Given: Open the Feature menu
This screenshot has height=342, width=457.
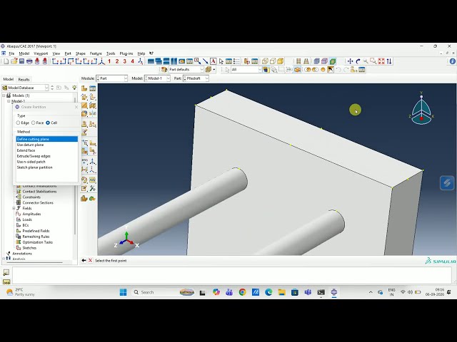Looking at the screenshot, I should click(x=96, y=53).
